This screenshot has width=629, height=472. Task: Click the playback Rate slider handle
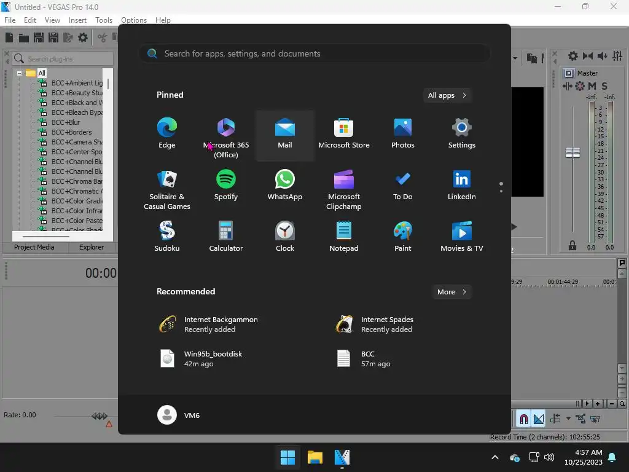pos(99,416)
